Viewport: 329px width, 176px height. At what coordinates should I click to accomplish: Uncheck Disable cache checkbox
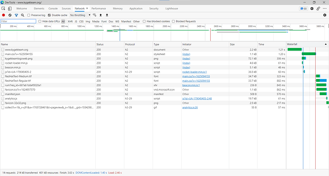tap(49, 15)
